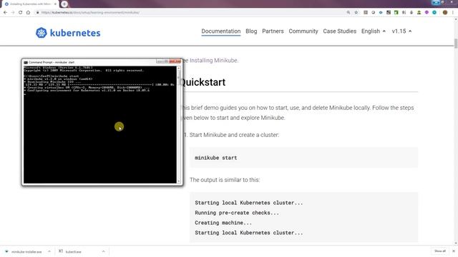Image resolution: width=458 pixels, height=257 pixels.
Task: Click the minikube-installer.exe download file icon
Action: click(x=6, y=251)
